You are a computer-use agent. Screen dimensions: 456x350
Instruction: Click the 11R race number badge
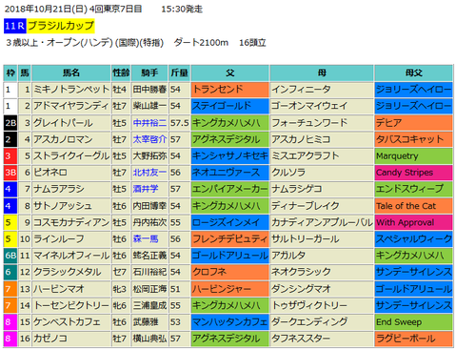[15, 26]
